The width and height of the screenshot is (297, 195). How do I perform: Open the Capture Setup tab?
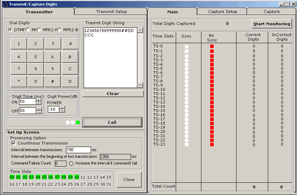222,11
